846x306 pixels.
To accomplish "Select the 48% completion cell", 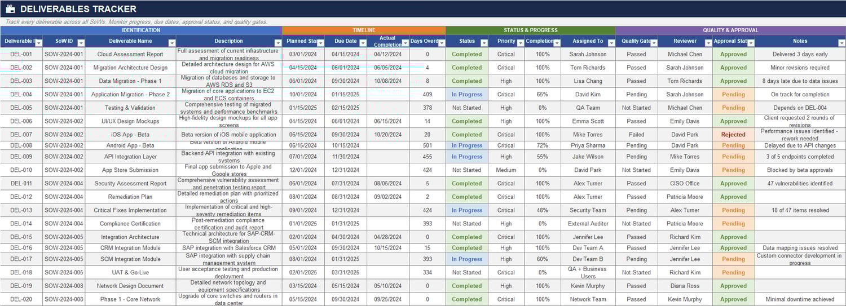I will [543, 210].
